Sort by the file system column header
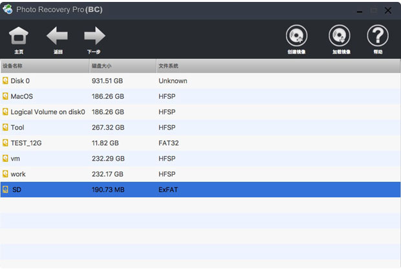401x271 pixels. pos(278,66)
